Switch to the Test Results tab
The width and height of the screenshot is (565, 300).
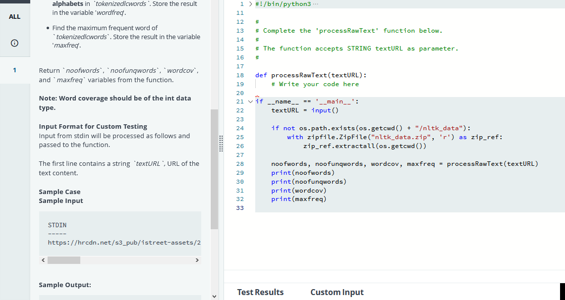coord(260,292)
